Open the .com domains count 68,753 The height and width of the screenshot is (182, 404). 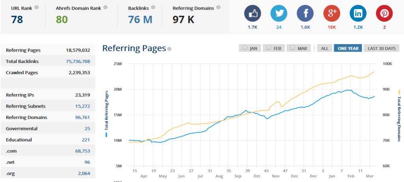[81, 151]
